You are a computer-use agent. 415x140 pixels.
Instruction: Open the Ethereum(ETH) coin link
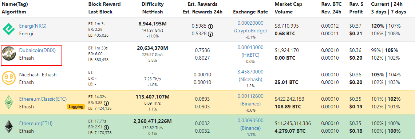(36, 123)
